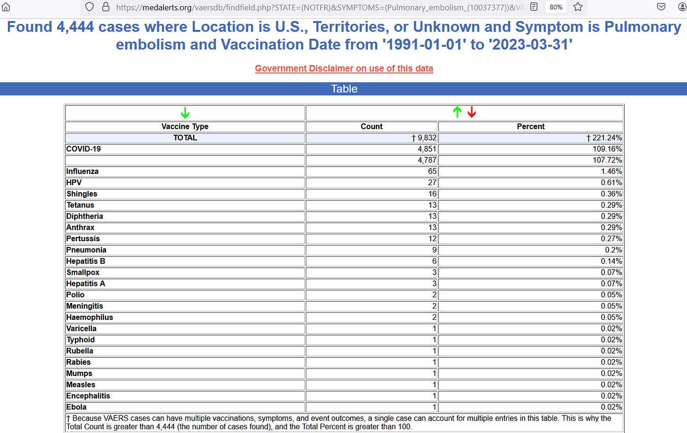Click the padlock site security icon
The height and width of the screenshot is (433, 687).
coord(106,7)
